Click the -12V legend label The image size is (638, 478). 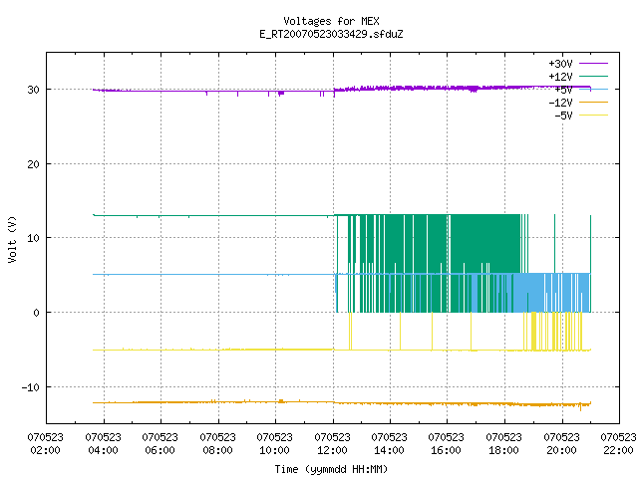[560, 103]
